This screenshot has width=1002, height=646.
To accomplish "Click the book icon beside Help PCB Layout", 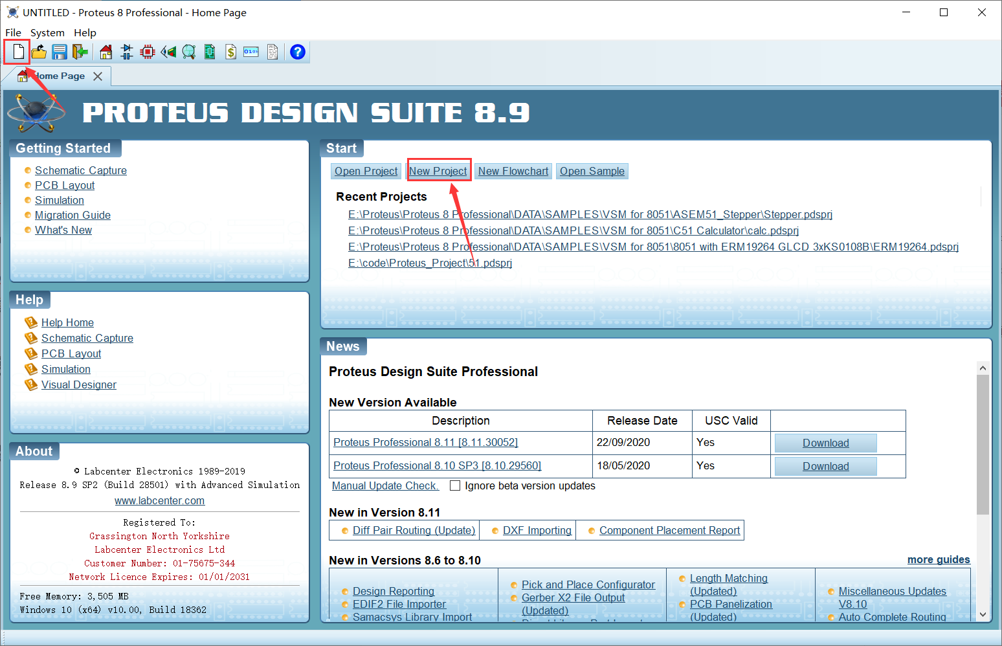I will [31, 353].
